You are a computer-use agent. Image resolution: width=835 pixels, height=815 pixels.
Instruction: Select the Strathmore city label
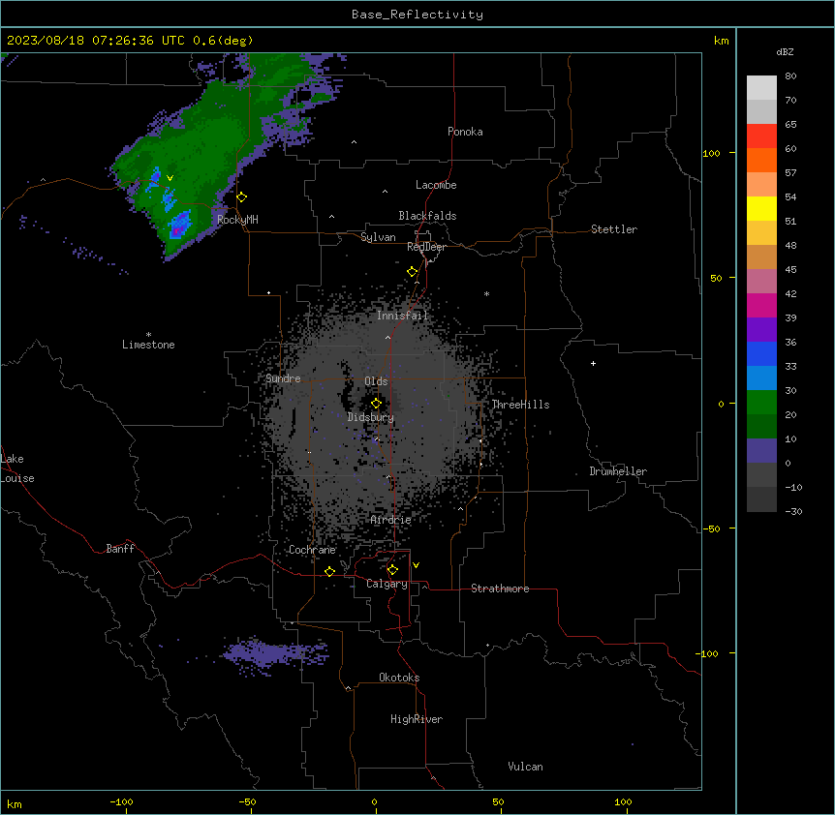tap(500, 589)
